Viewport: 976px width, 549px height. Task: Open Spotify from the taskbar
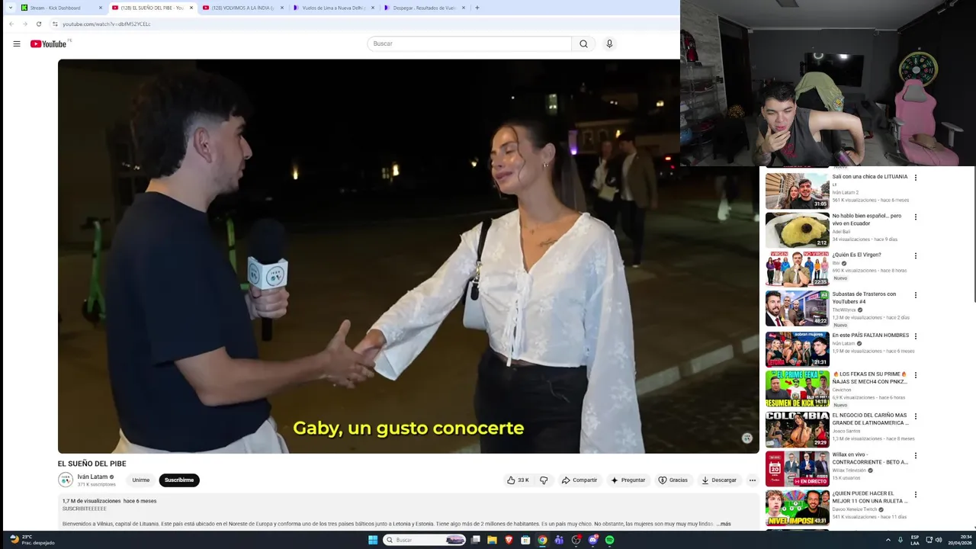click(x=610, y=540)
